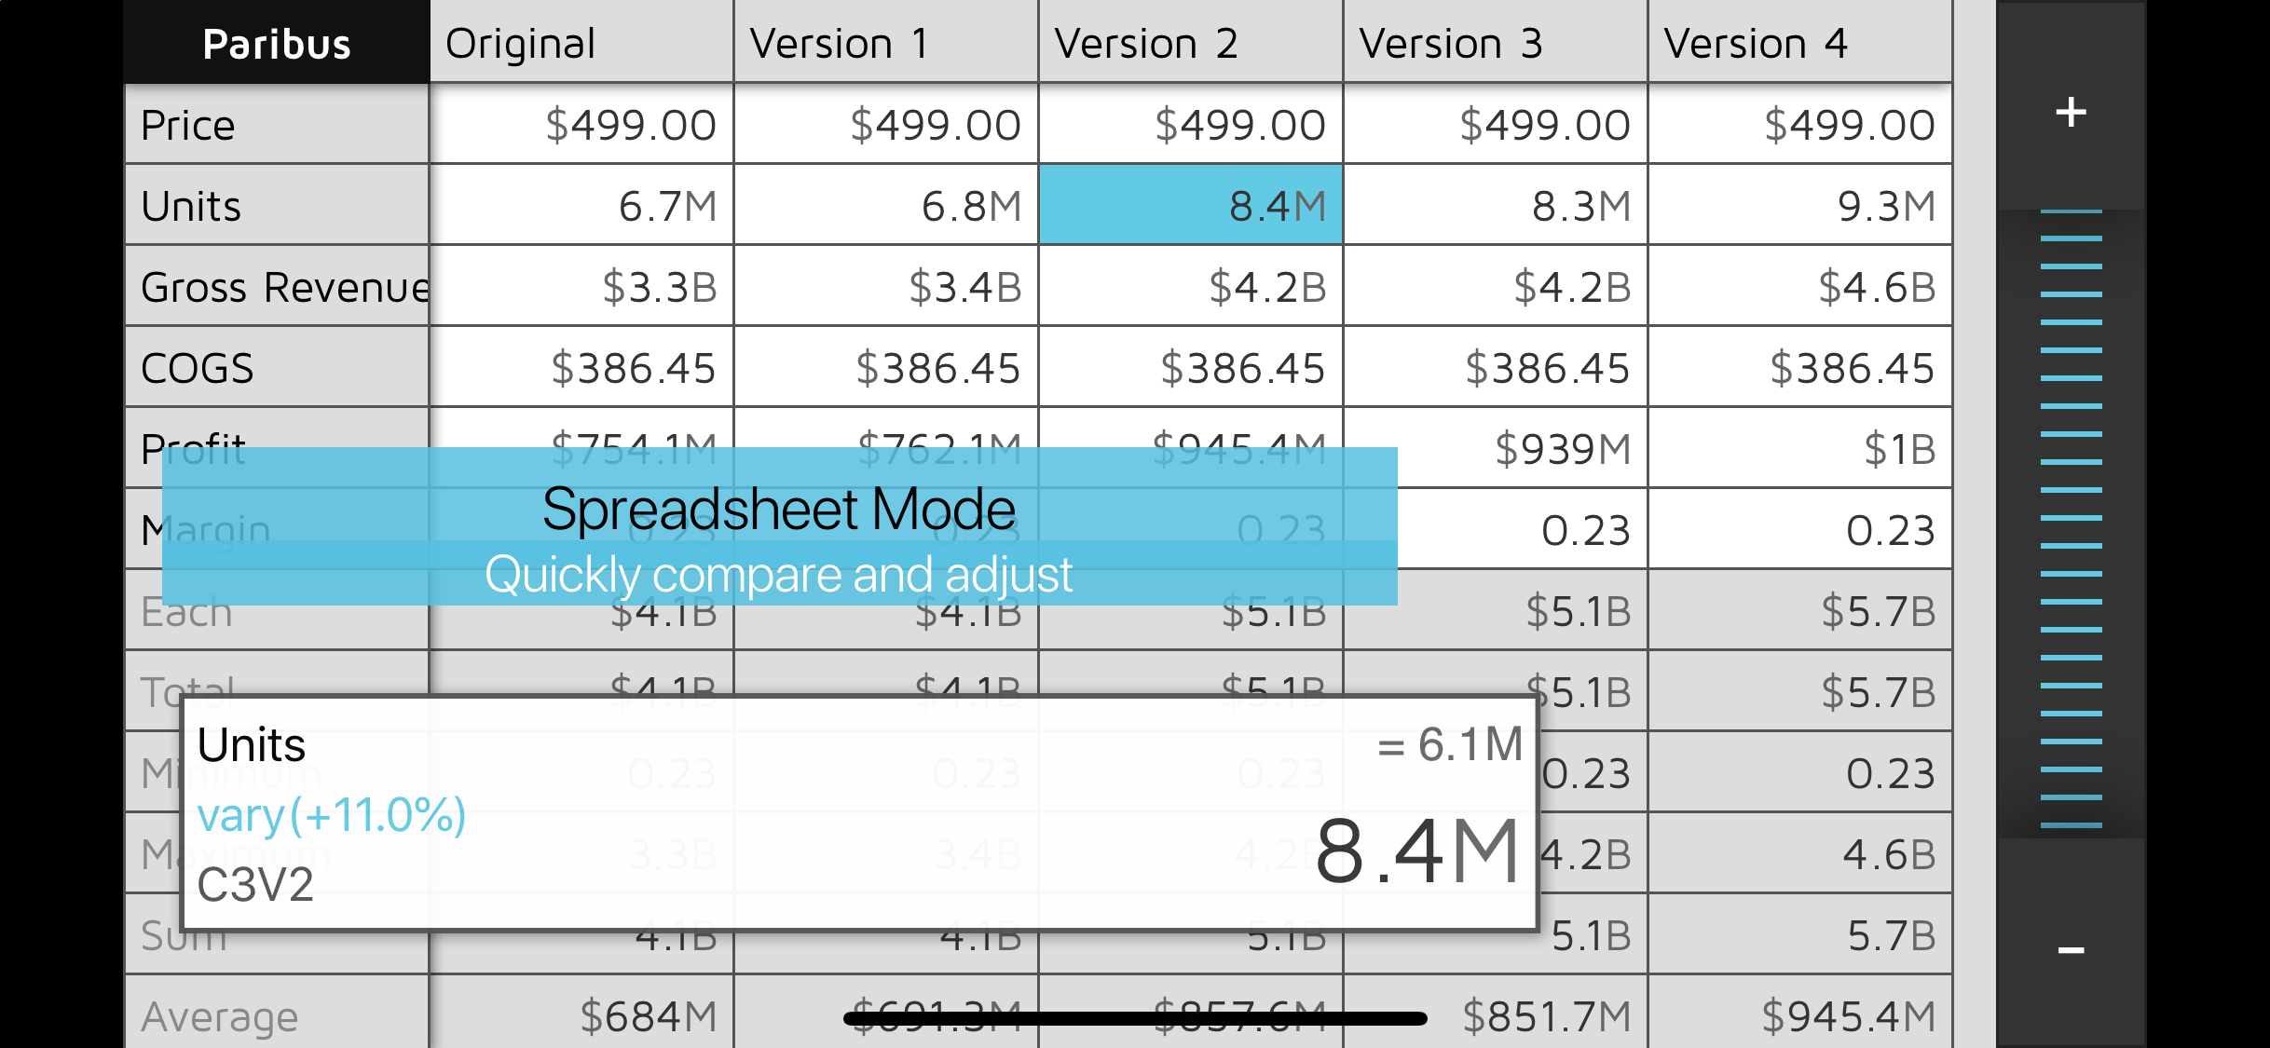Select the Average row label
This screenshot has width=2270, height=1048.
pos(277,1016)
